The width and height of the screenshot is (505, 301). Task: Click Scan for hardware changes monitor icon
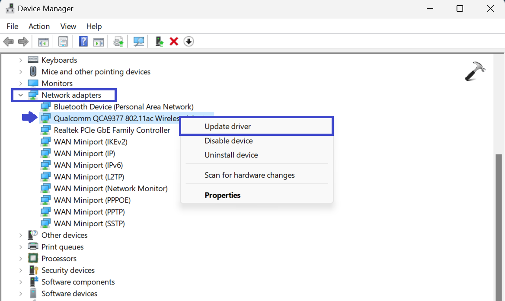[x=139, y=42]
